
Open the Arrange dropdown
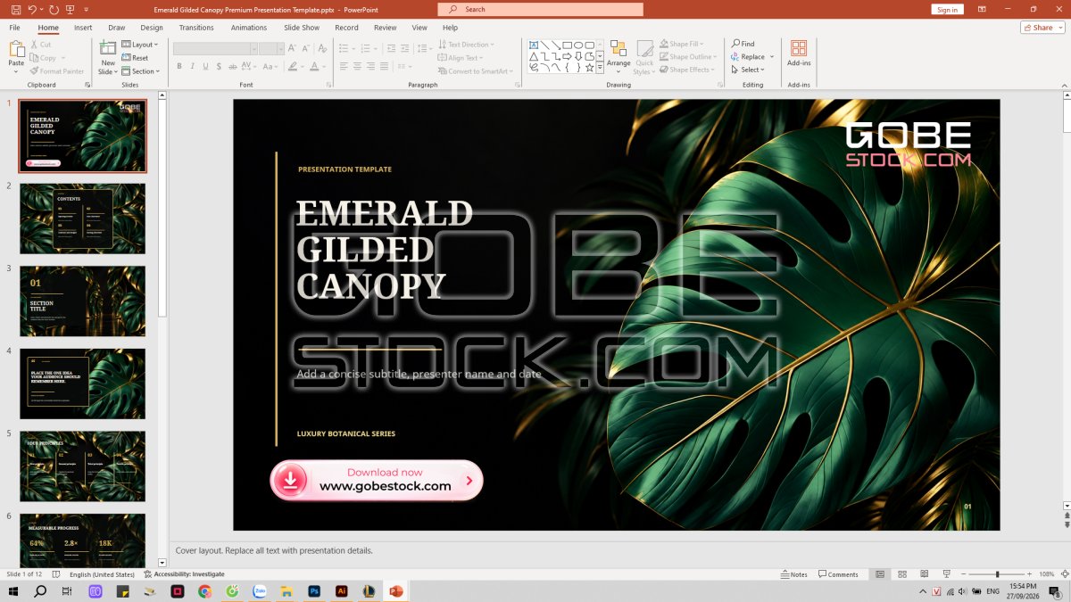[x=619, y=55]
